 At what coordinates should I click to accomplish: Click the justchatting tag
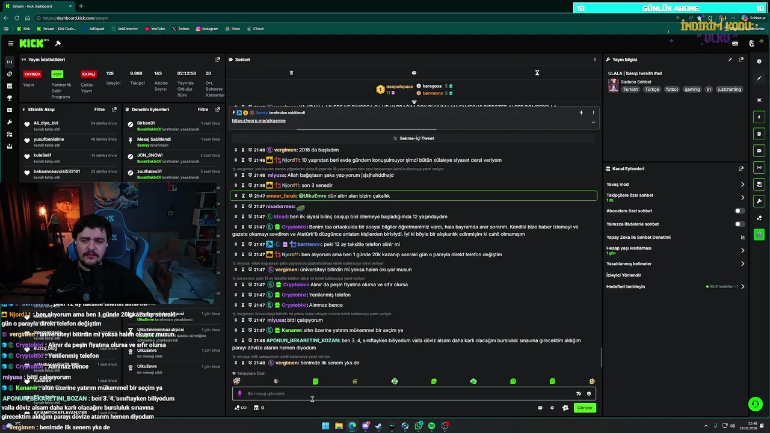point(729,90)
